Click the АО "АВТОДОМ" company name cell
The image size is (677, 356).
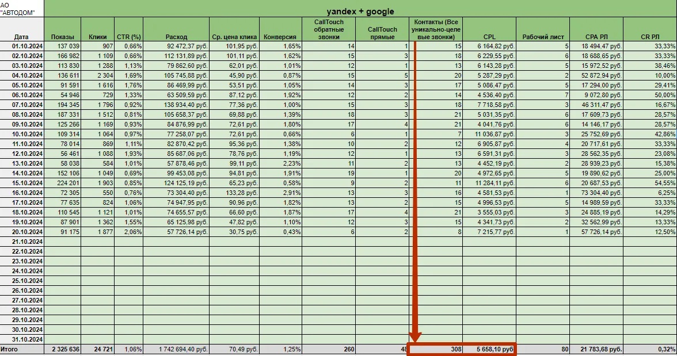pos(22,9)
